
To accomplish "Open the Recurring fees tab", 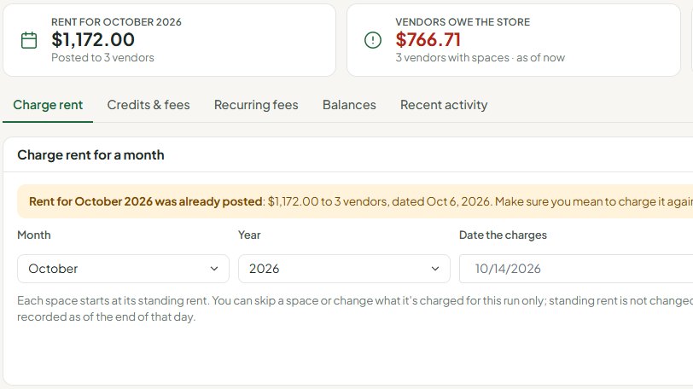I will pos(256,105).
